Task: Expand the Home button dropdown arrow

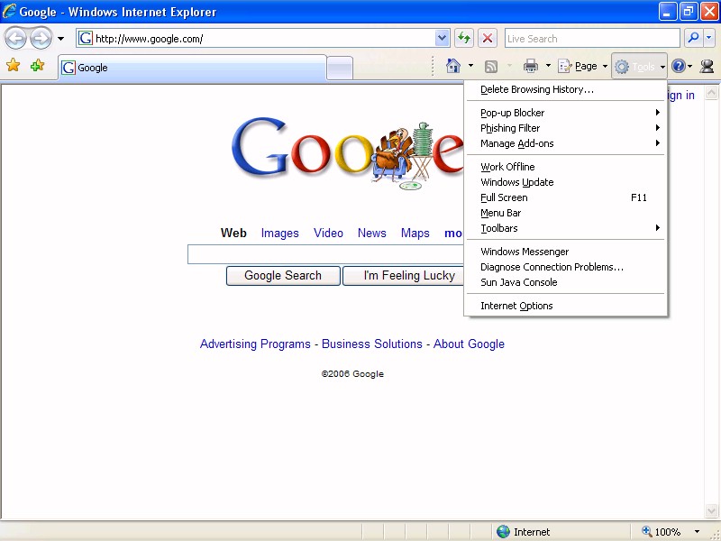Action: [x=470, y=66]
